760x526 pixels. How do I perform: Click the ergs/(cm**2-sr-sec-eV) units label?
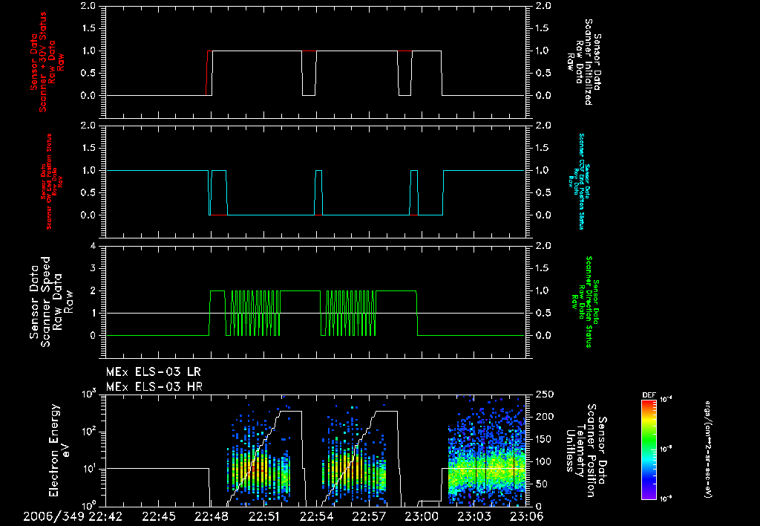(707, 449)
